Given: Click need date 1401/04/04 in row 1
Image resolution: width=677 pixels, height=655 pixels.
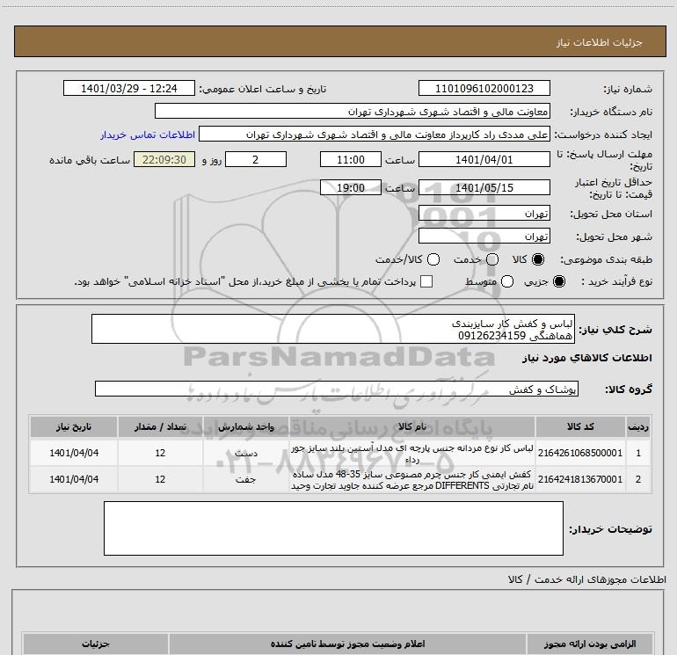Looking at the screenshot, I should click(74, 453).
